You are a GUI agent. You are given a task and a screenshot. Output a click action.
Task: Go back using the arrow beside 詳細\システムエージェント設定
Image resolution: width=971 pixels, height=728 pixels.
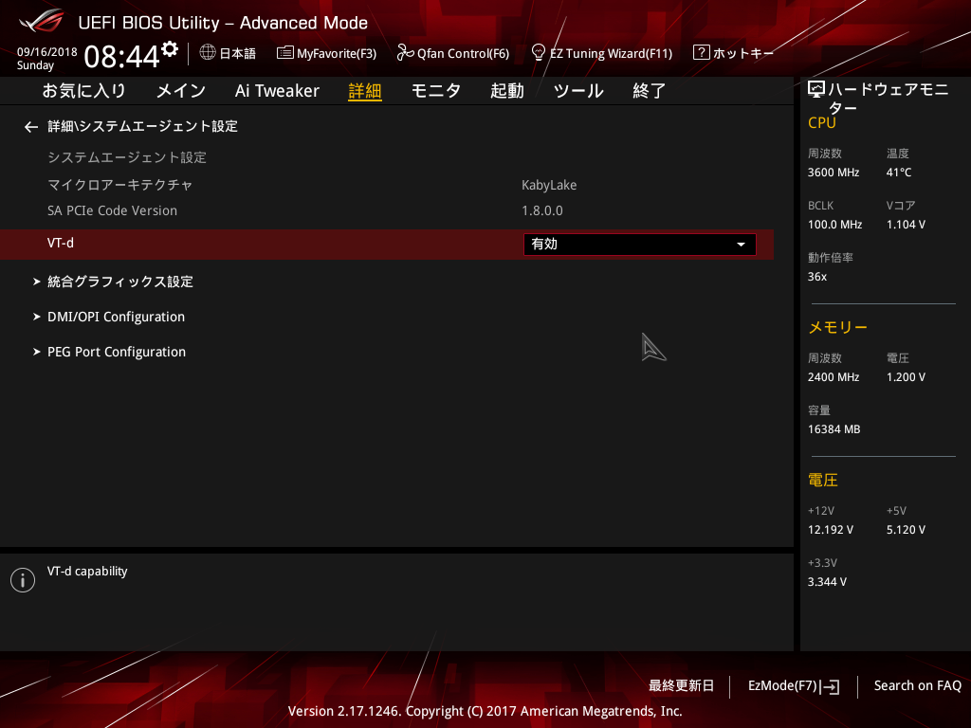30,126
